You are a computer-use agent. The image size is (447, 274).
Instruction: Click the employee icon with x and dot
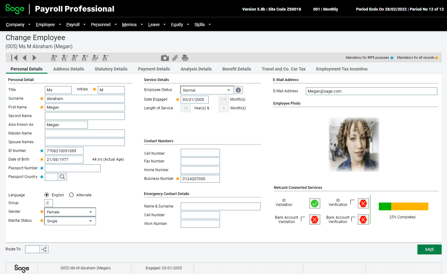[95, 58]
